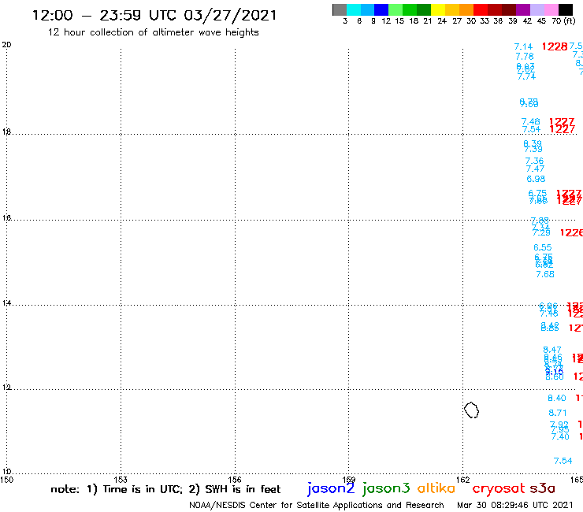Screen dimensions: 583x512
Task: Click the 7.40 wave height reading
Action: [560, 437]
